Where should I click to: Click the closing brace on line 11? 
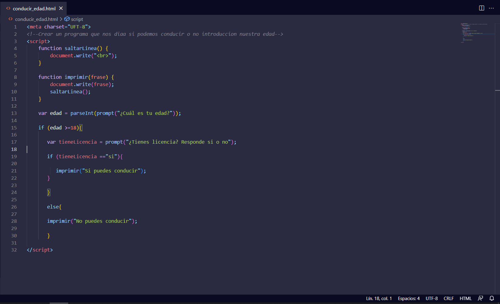click(40, 99)
